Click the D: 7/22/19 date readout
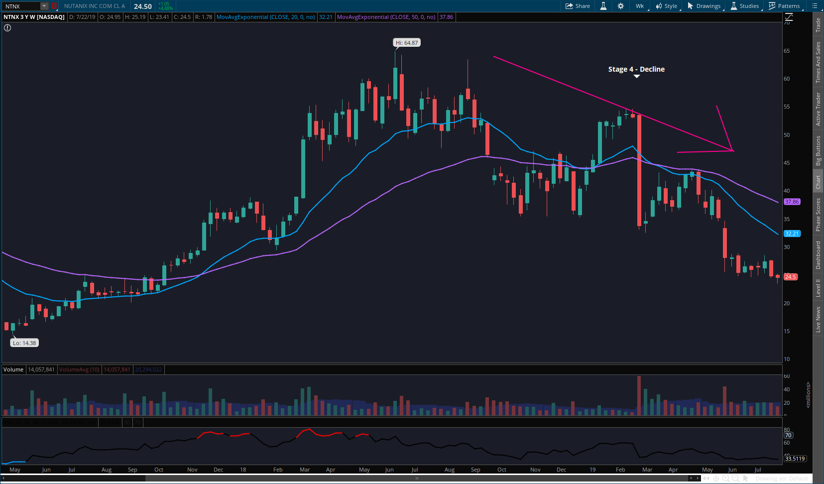The height and width of the screenshot is (484, 824). pyautogui.click(x=82, y=17)
